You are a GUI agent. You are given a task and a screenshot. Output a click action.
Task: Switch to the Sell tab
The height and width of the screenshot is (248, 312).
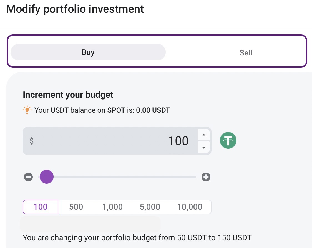pyautogui.click(x=246, y=52)
